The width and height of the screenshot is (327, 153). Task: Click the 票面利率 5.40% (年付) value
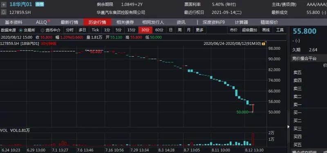click(224, 4)
